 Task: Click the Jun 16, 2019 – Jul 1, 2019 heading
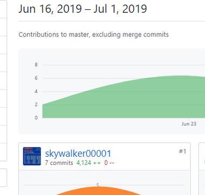tap(83, 9)
